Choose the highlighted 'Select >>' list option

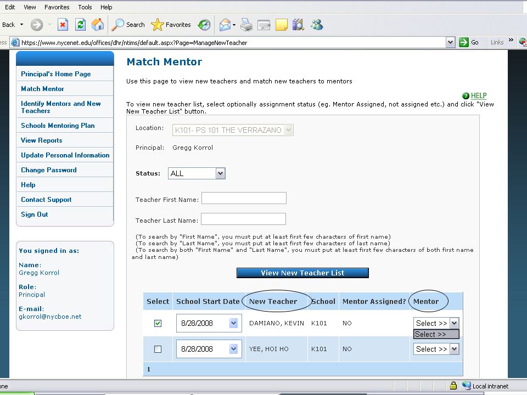436,334
